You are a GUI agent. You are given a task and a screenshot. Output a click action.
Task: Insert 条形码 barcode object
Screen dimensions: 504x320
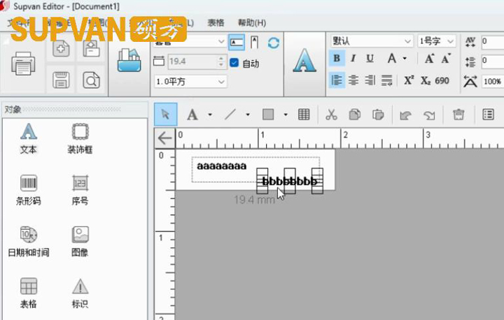coord(28,190)
